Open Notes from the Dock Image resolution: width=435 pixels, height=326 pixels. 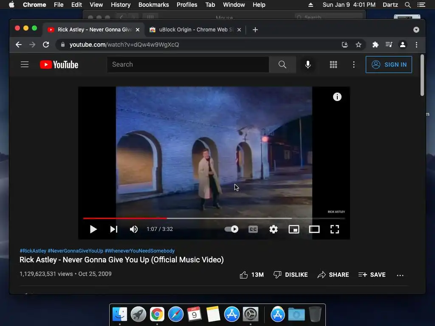point(213,315)
